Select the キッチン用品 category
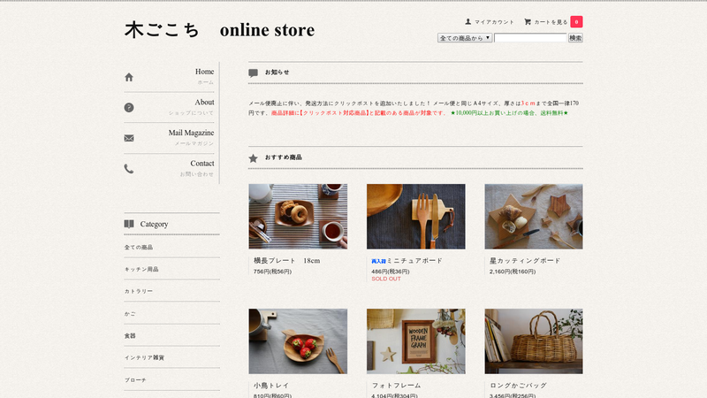The width and height of the screenshot is (707, 398). 141,270
